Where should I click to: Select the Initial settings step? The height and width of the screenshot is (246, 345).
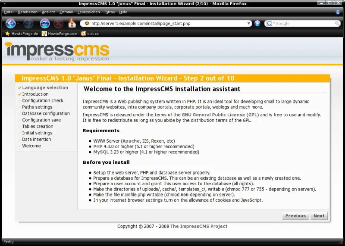[x=37, y=133]
